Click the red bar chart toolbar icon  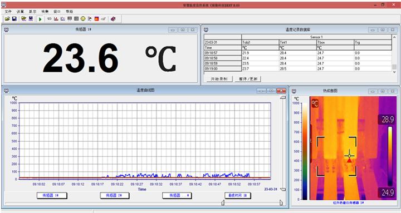click(x=56, y=19)
